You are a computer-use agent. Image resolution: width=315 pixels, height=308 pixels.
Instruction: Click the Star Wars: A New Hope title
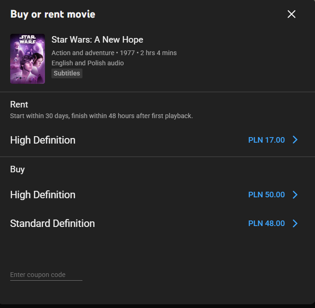click(x=97, y=40)
